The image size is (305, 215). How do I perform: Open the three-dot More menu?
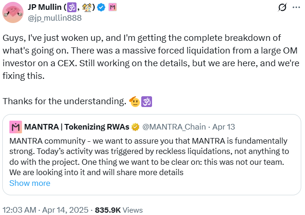point(296,8)
